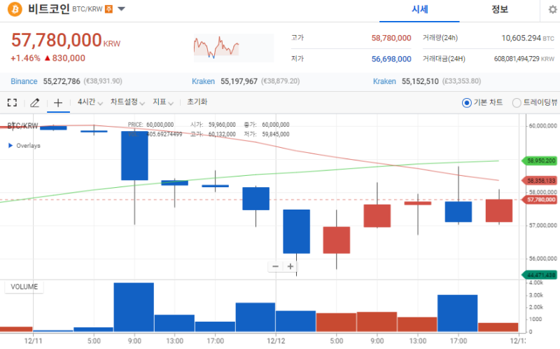This screenshot has width=560, height=349.
Task: Click the orange caution badge beside BTC/KRW
Action: [x=108, y=9]
